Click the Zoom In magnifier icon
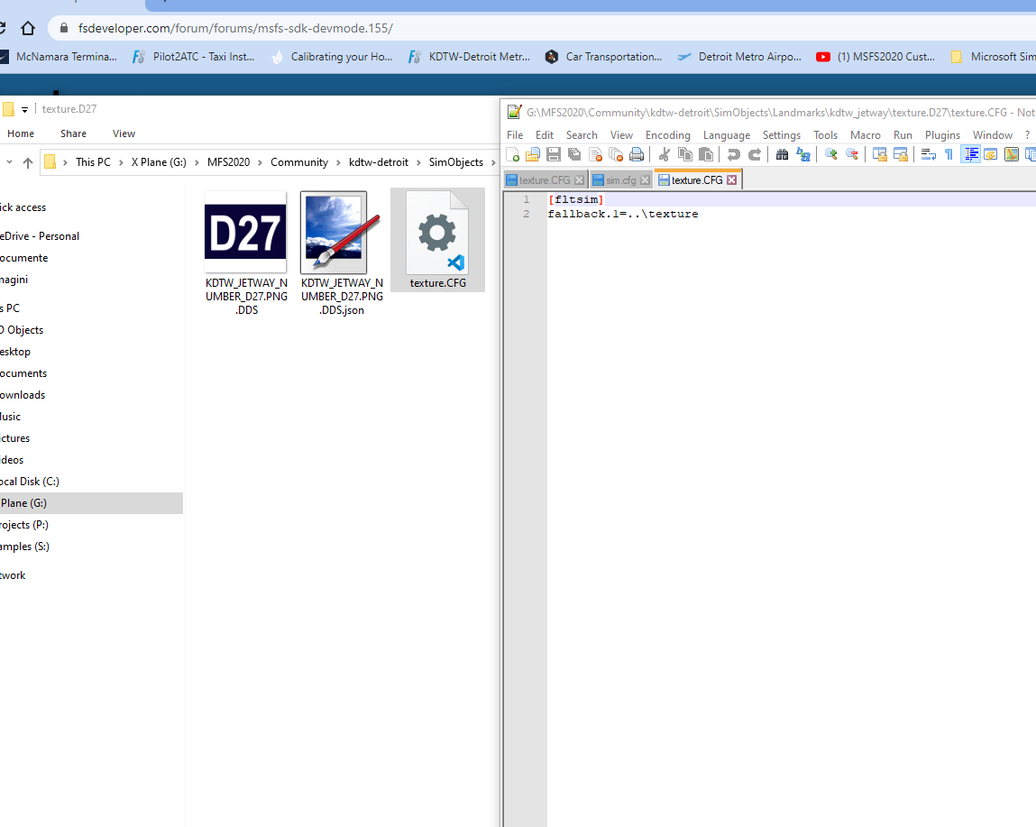Viewport: 1036px width, 827px height. [x=830, y=154]
